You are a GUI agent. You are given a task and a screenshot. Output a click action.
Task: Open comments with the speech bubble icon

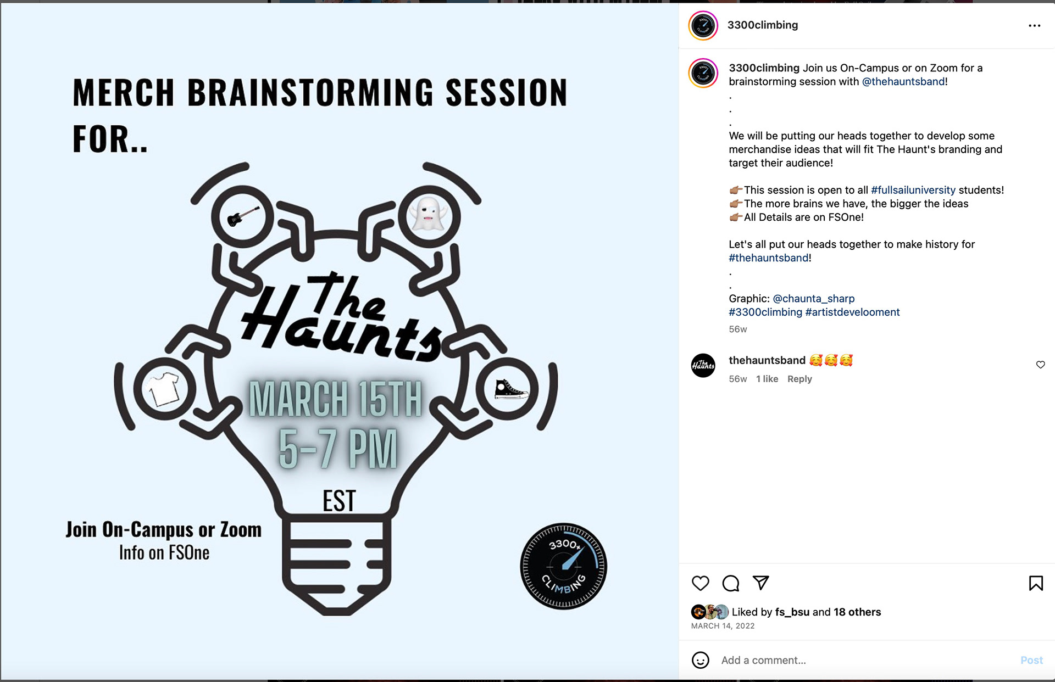pyautogui.click(x=730, y=583)
